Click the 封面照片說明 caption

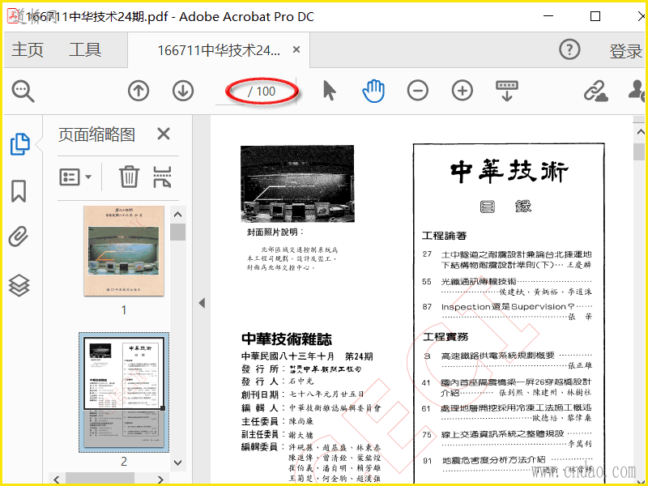click(275, 232)
